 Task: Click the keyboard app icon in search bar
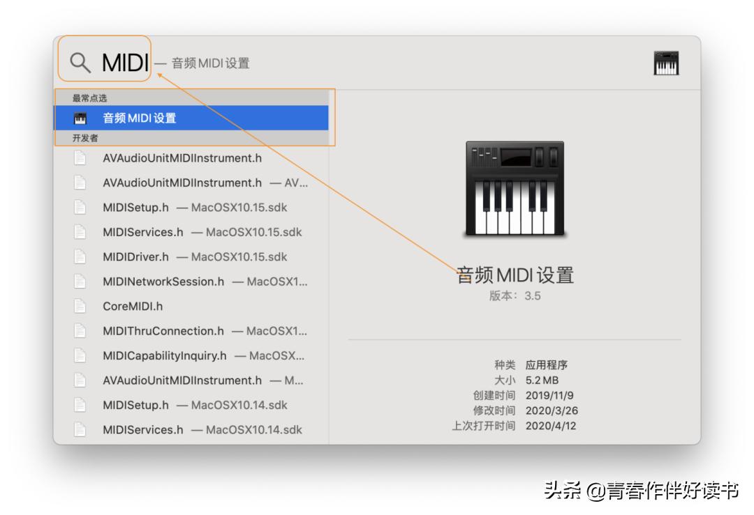point(666,63)
